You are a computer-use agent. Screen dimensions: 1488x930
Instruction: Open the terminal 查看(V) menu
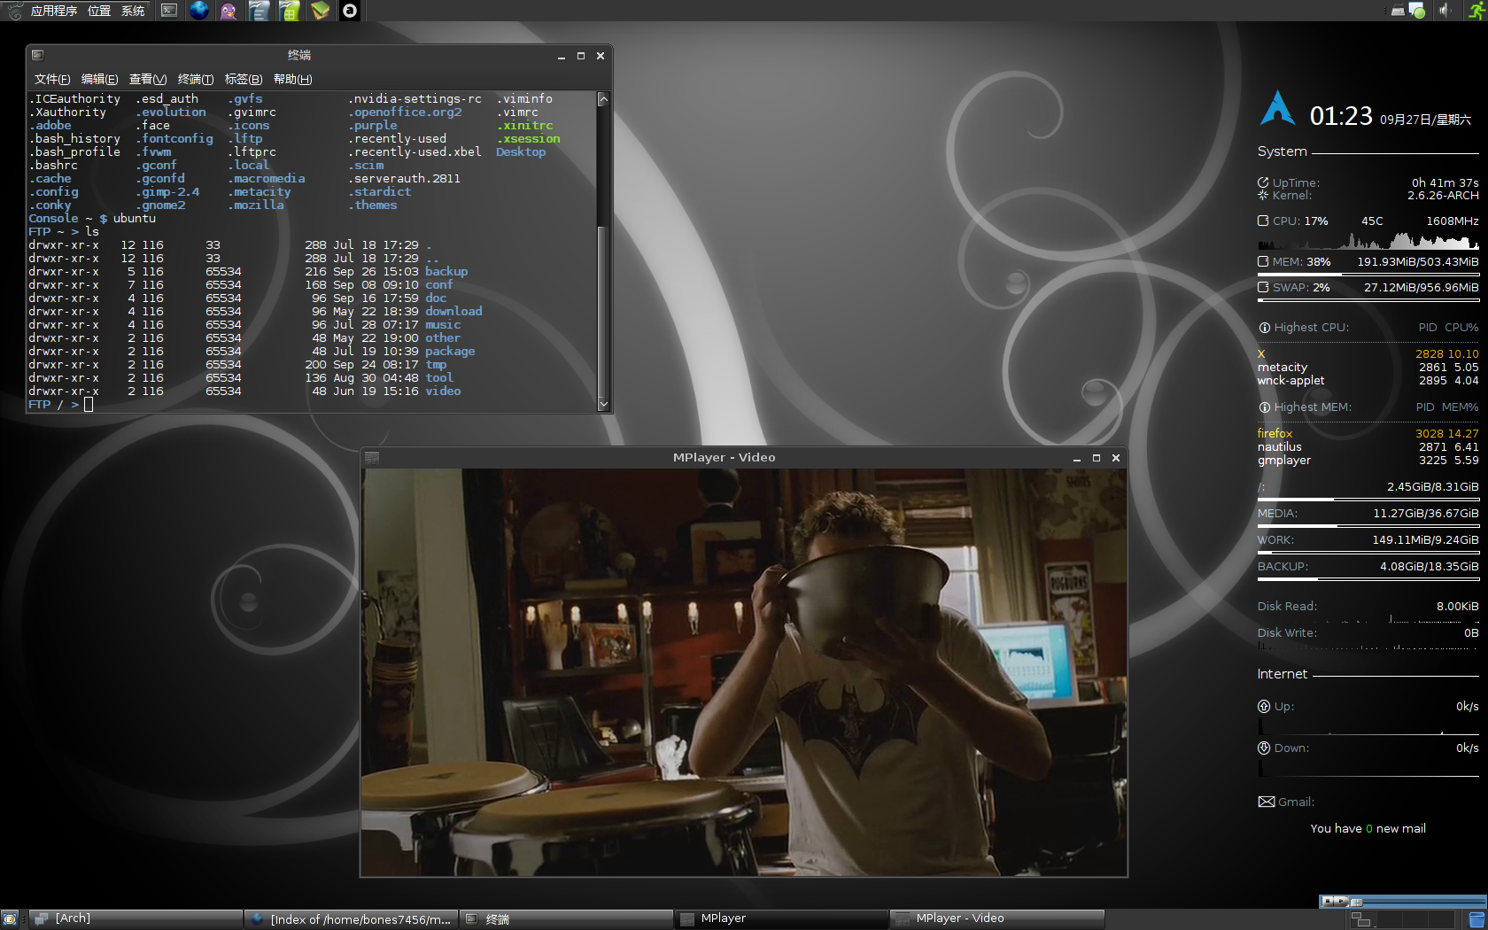pyautogui.click(x=147, y=79)
